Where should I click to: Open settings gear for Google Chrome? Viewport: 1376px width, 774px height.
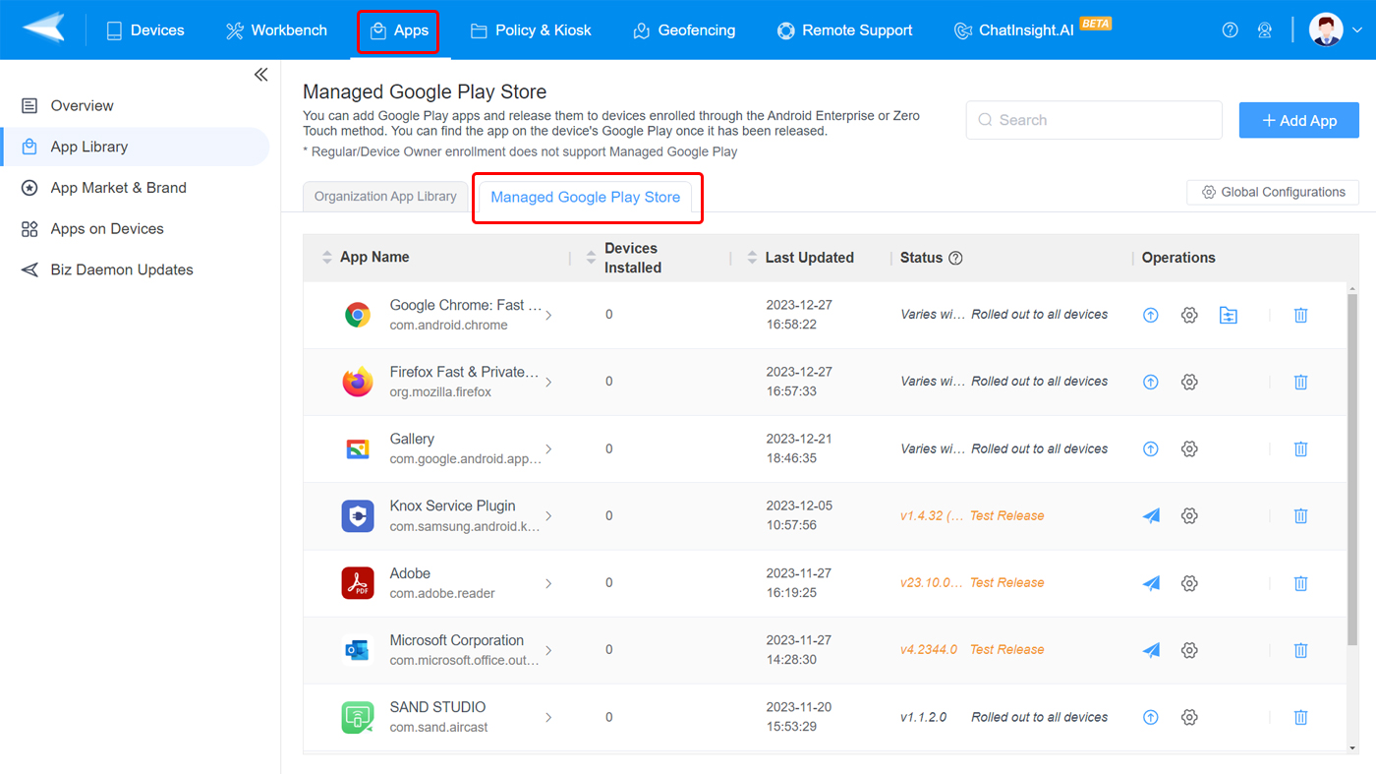tap(1189, 315)
